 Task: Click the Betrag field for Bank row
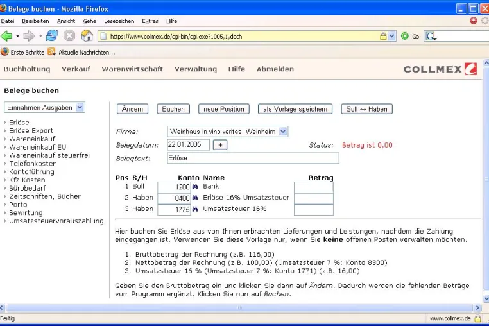314,187
